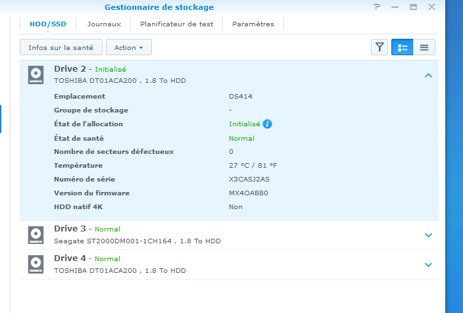Click the Drive 3 Normal status label
The image size is (463, 313).
pos(107,229)
